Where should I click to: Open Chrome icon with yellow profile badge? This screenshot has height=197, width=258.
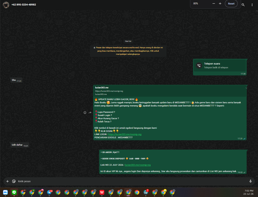click(x=164, y=192)
